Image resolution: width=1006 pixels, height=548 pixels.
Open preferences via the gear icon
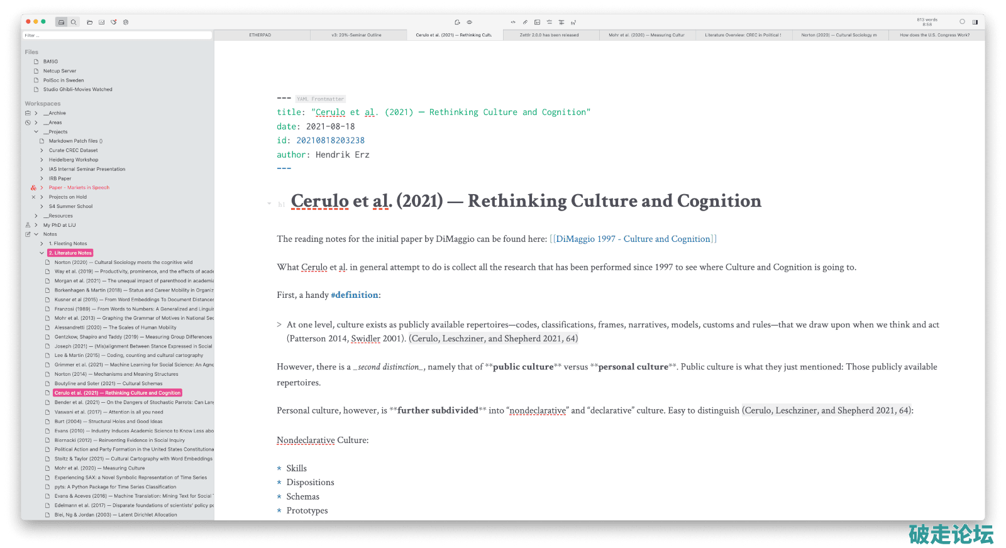point(126,22)
